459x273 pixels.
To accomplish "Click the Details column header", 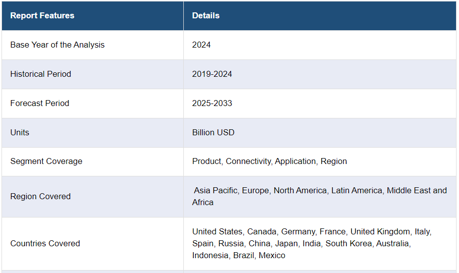I will click(206, 15).
